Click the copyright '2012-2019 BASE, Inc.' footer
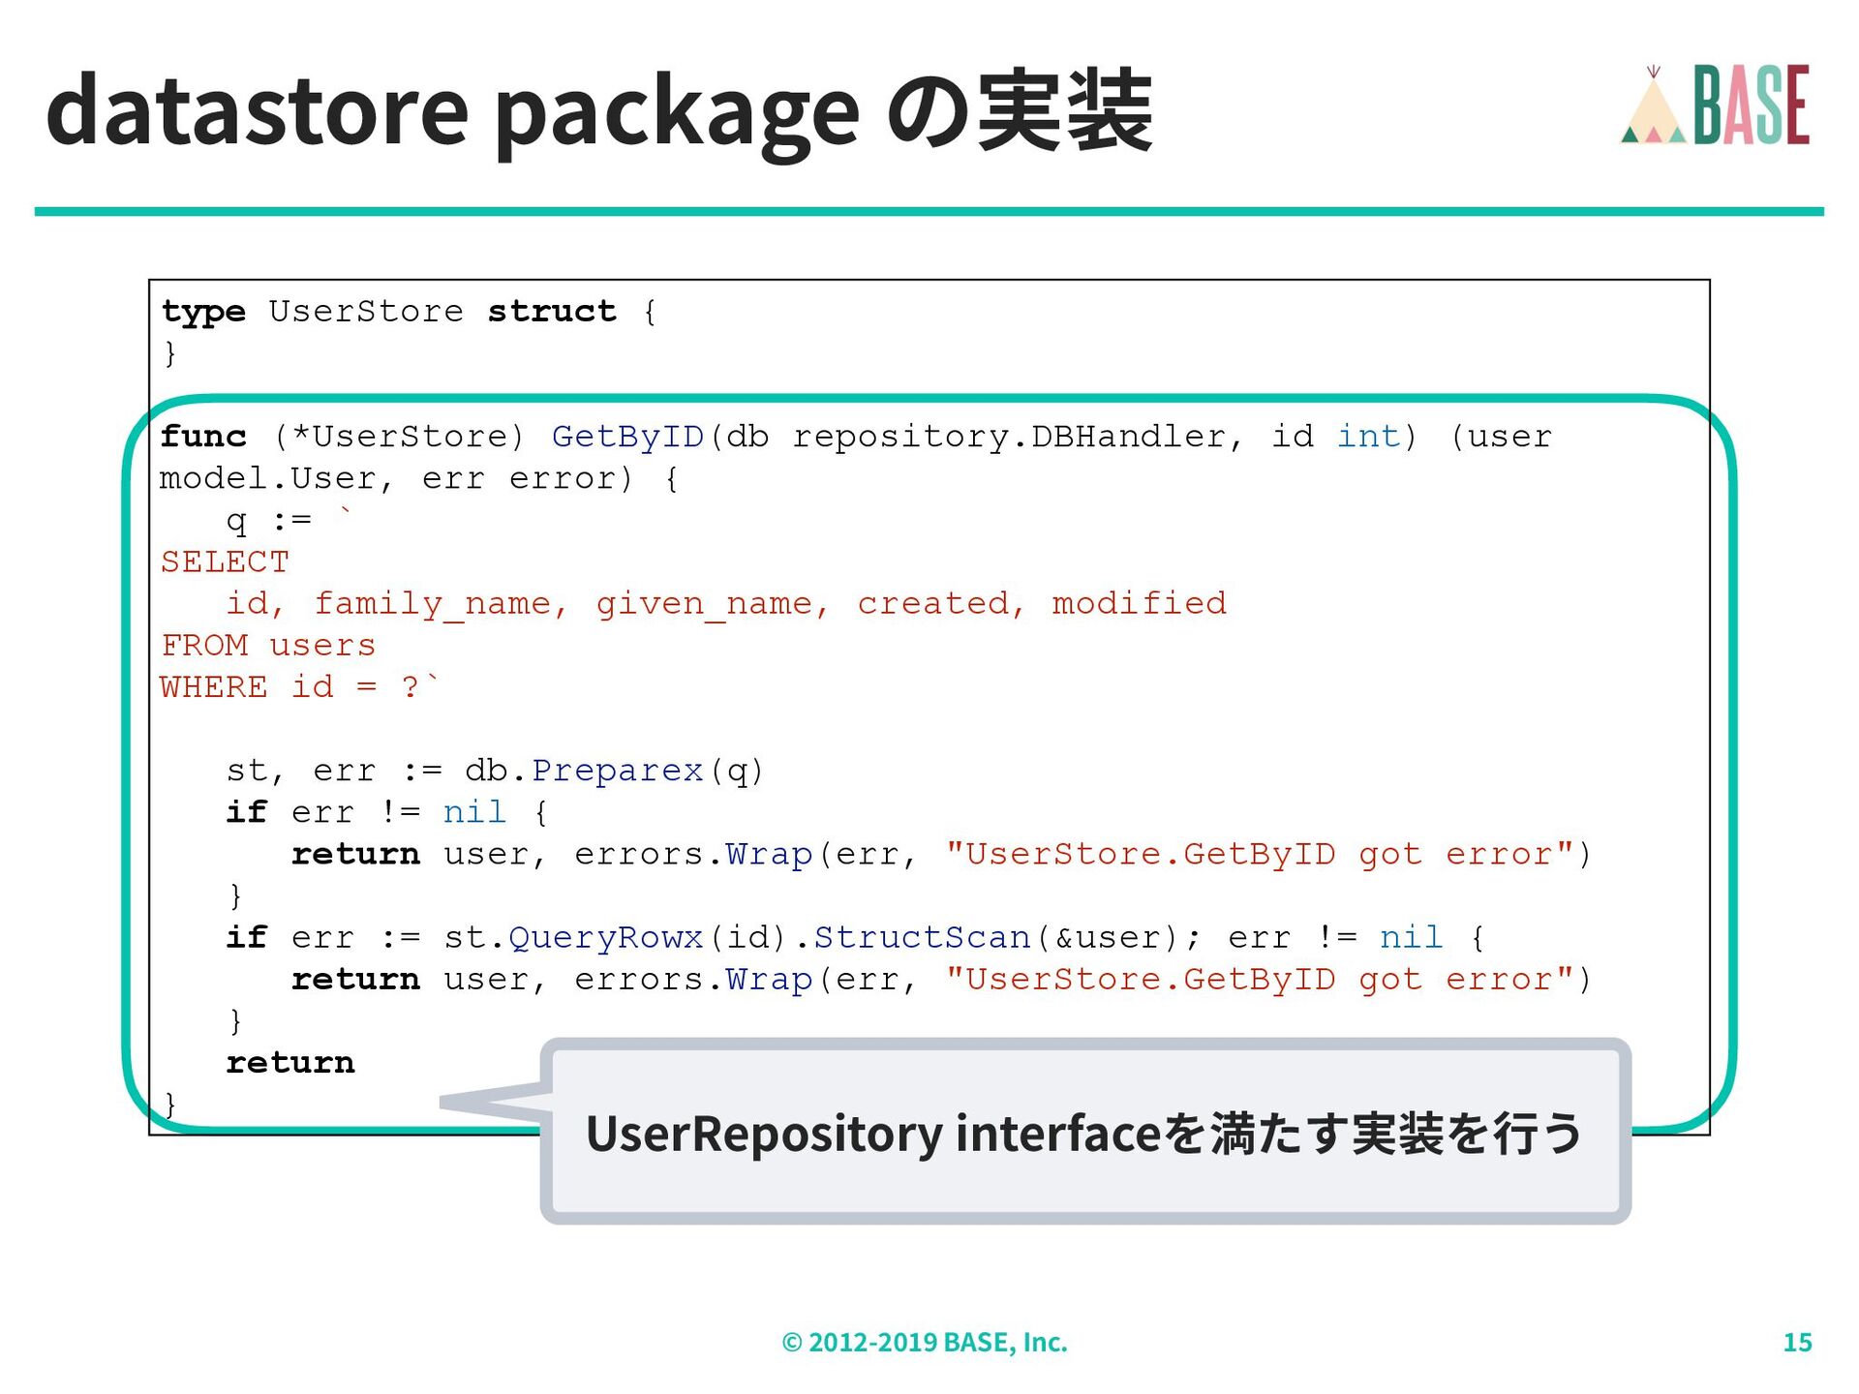This screenshot has width=1859, height=1394. pos(925,1343)
